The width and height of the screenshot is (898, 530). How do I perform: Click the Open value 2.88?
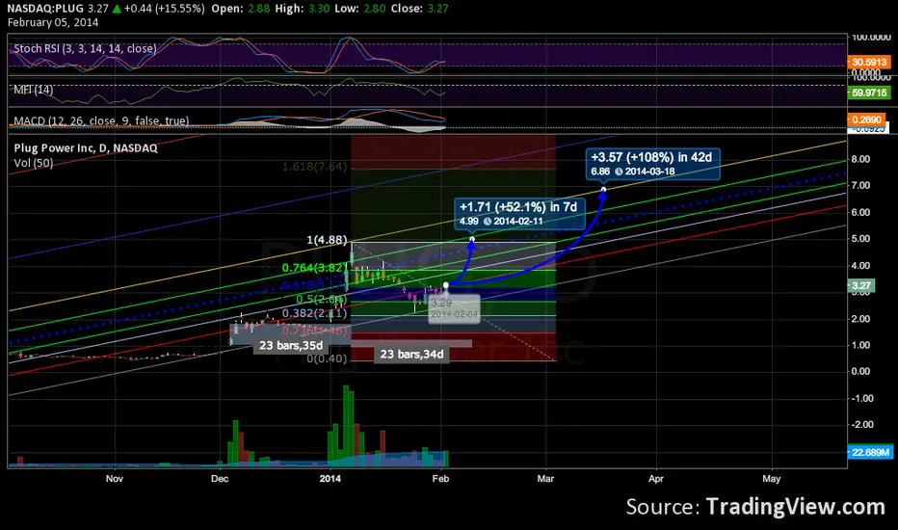point(258,9)
